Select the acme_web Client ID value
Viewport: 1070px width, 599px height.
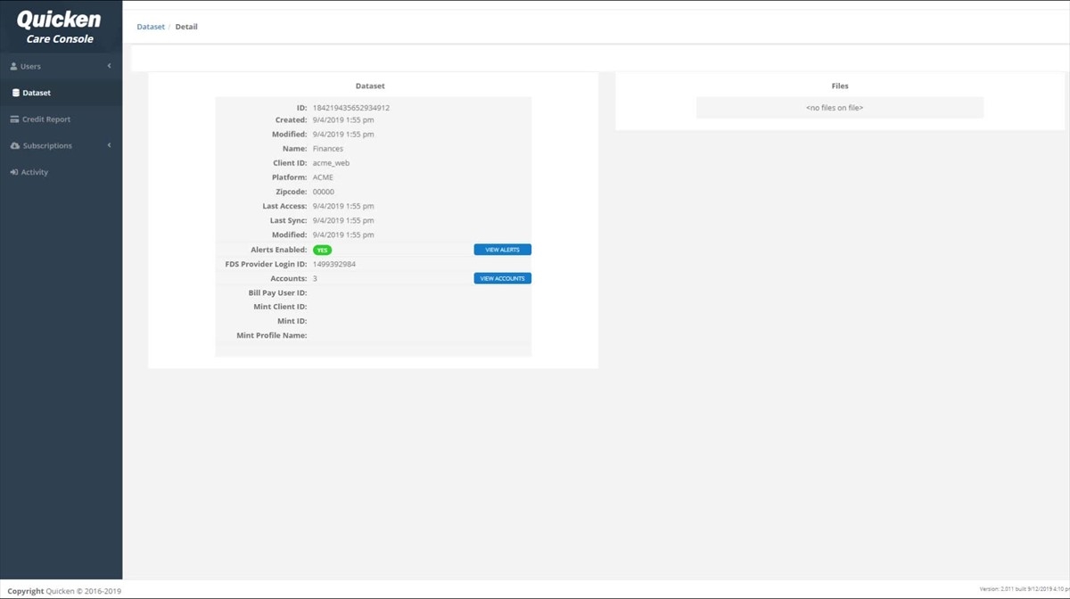(x=331, y=163)
